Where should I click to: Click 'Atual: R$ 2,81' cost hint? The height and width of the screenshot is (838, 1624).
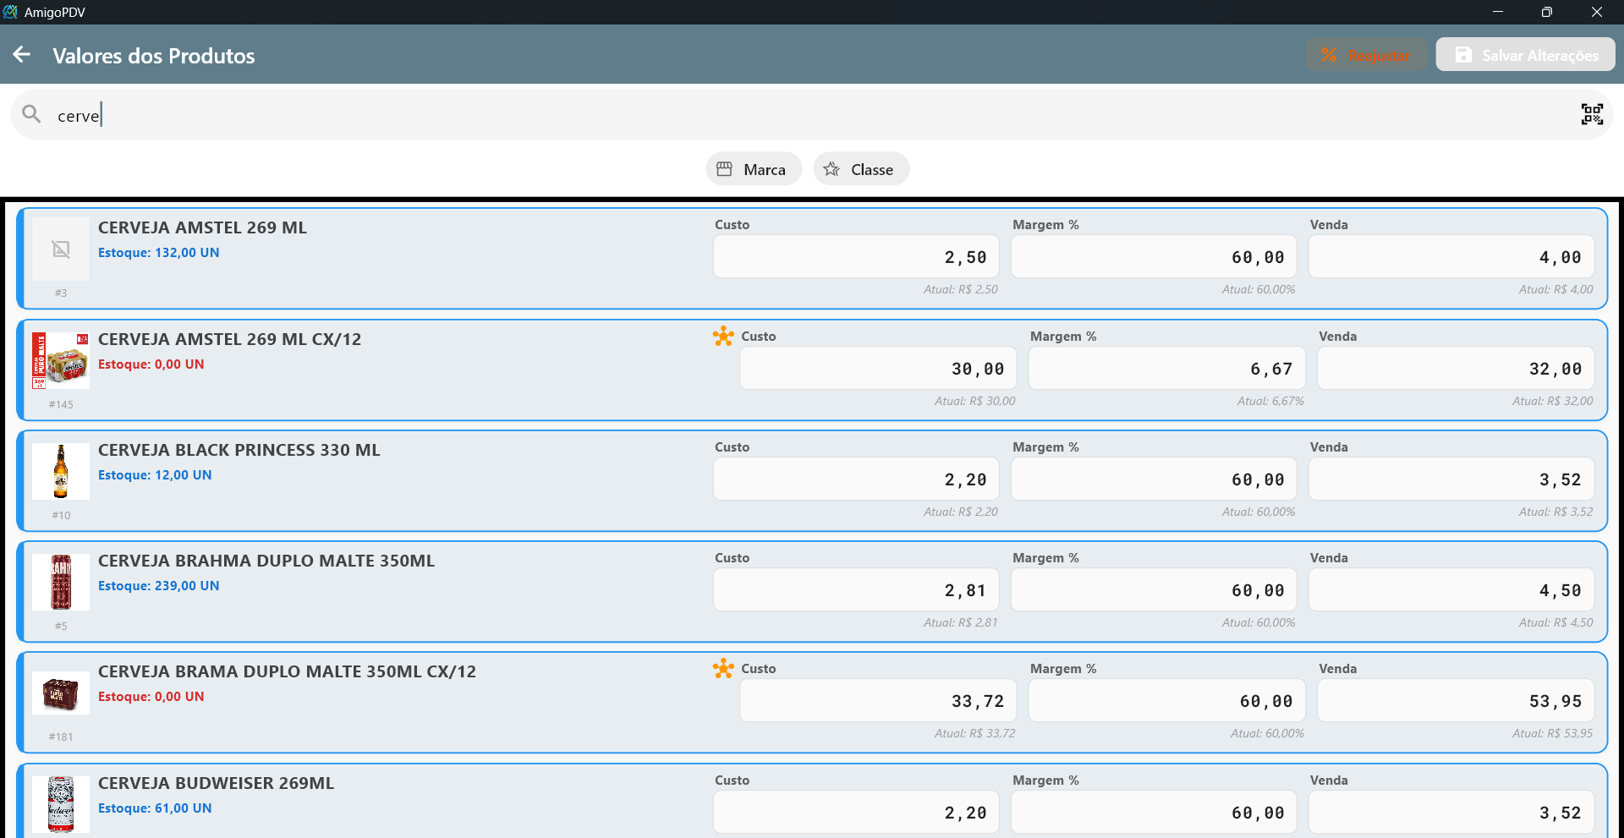[960, 622]
